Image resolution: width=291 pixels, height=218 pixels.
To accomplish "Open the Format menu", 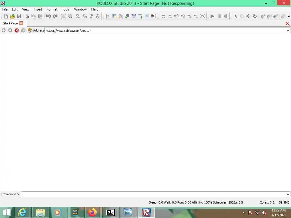I will (x=52, y=9).
